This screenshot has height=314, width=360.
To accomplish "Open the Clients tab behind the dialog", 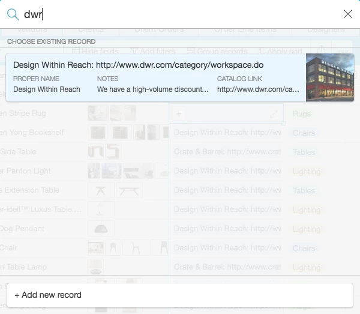I will pyautogui.click(x=91, y=30).
